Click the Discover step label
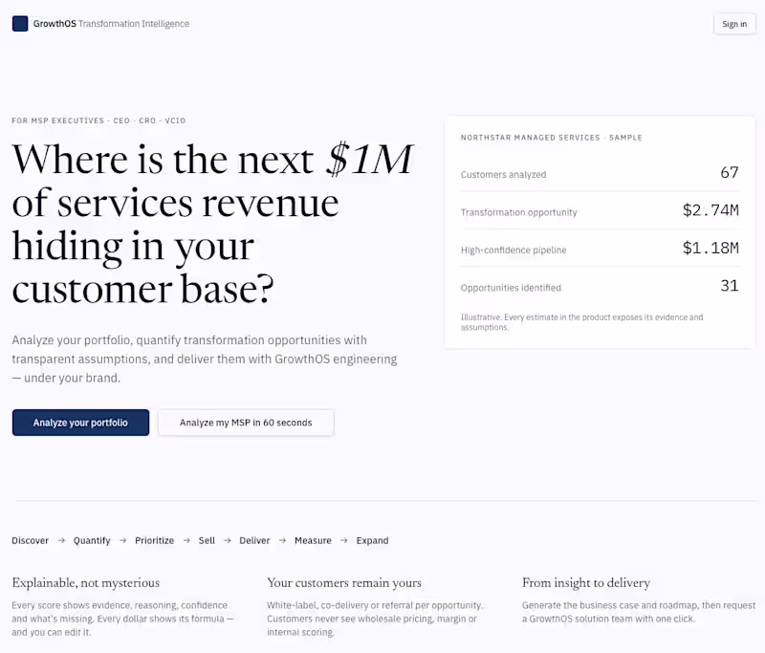 pos(31,540)
